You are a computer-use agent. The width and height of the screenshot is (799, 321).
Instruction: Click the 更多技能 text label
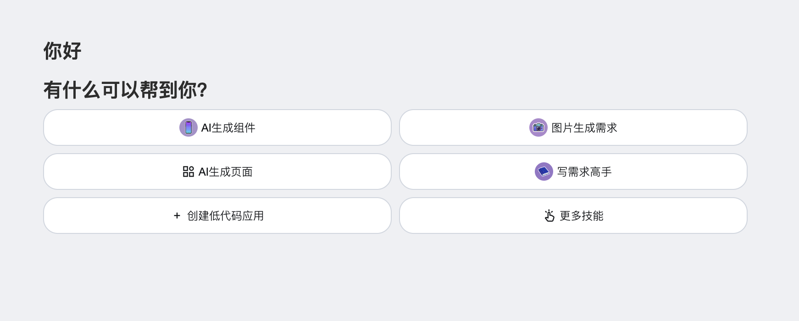581,216
